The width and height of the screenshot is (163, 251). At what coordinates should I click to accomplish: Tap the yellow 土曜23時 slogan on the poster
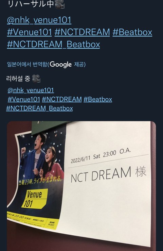[x=40, y=181]
